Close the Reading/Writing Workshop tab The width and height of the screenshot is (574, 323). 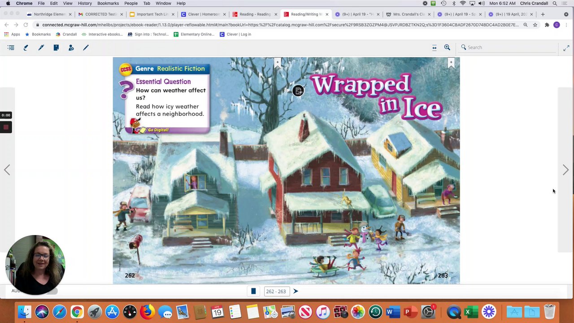point(327,14)
